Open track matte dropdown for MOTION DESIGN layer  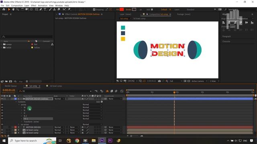pos(74,127)
